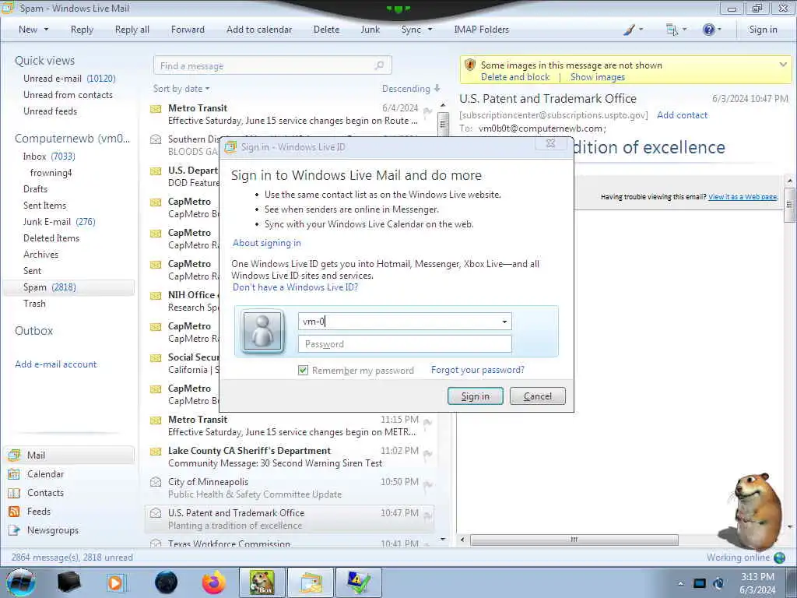Open the media player taskbar icon
The image size is (797, 598).
[116, 582]
